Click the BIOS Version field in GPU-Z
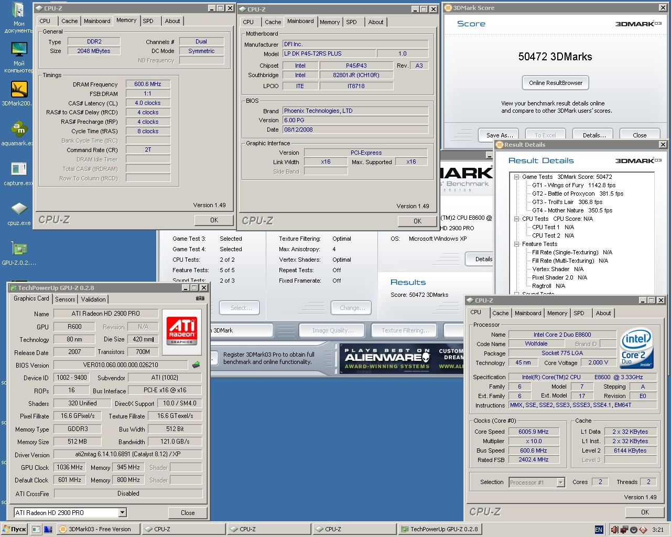 [121, 365]
